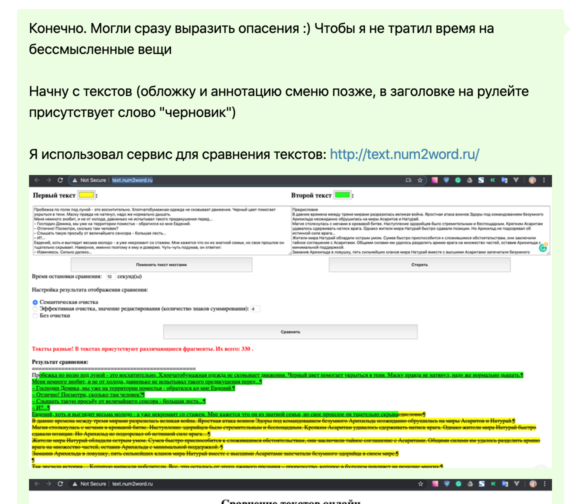Open the Grammarly extension in the toolbar
This screenshot has height=504, width=576.
457,180
